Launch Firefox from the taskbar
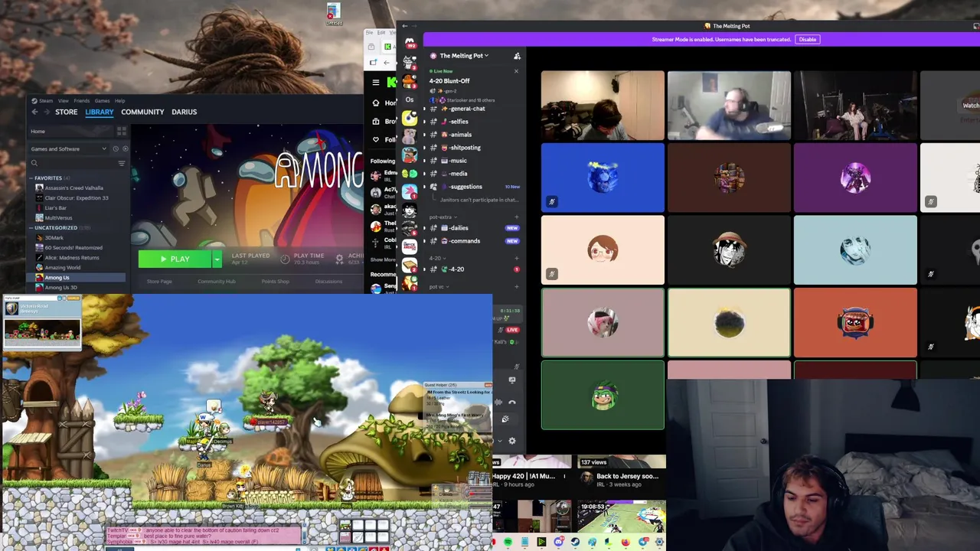 coord(626,543)
